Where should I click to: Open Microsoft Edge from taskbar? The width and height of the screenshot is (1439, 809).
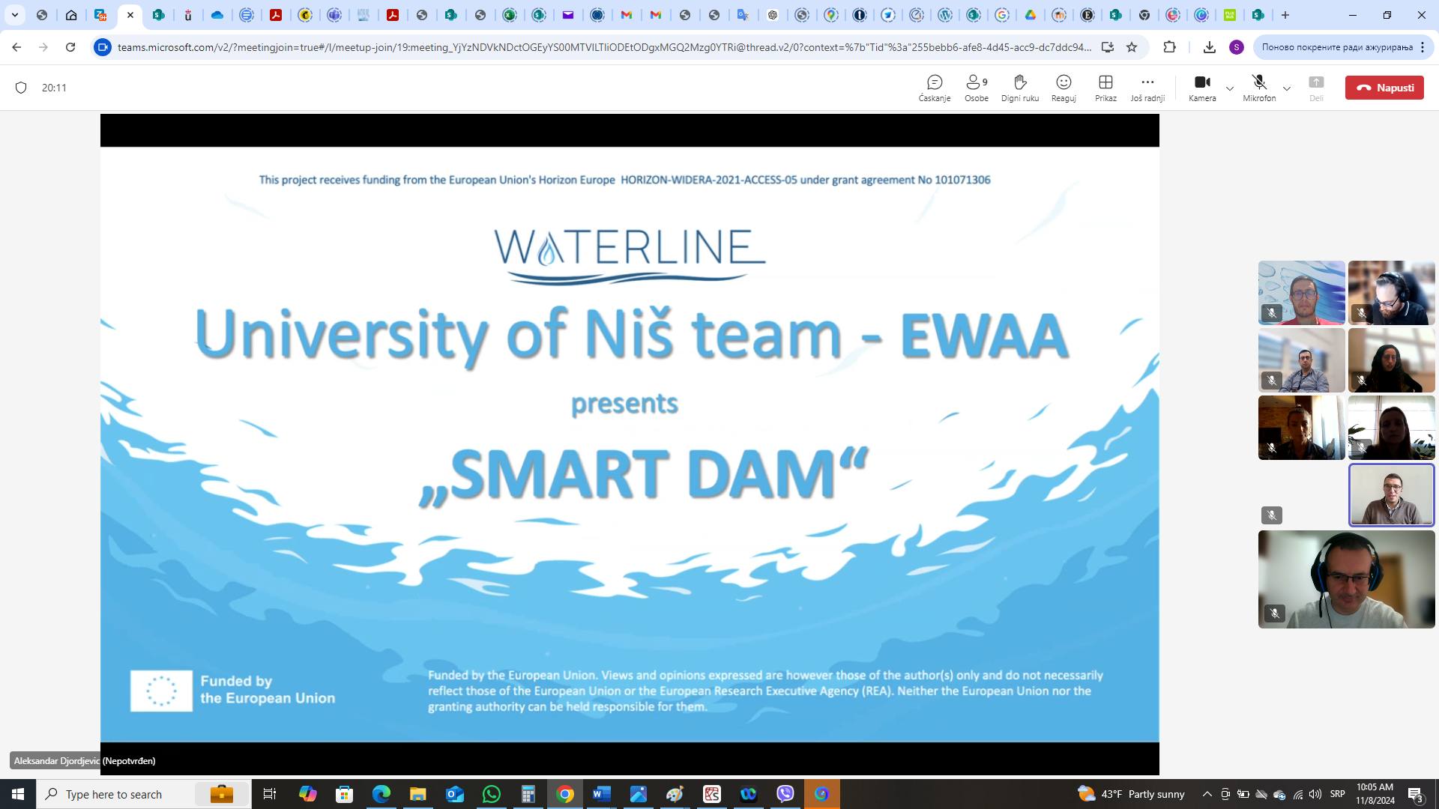(381, 794)
